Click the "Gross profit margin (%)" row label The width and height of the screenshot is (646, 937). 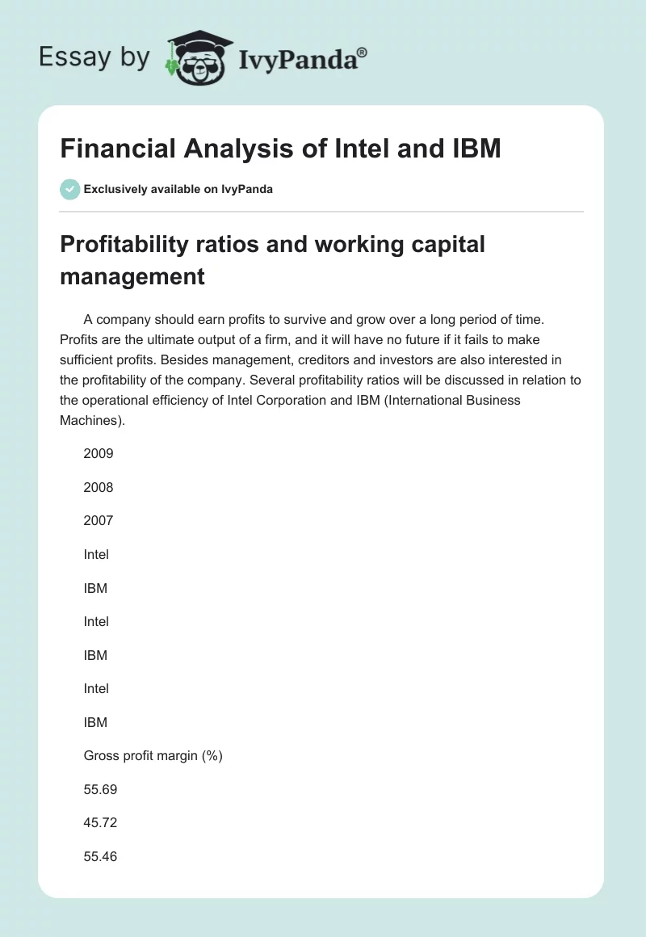pos(153,756)
